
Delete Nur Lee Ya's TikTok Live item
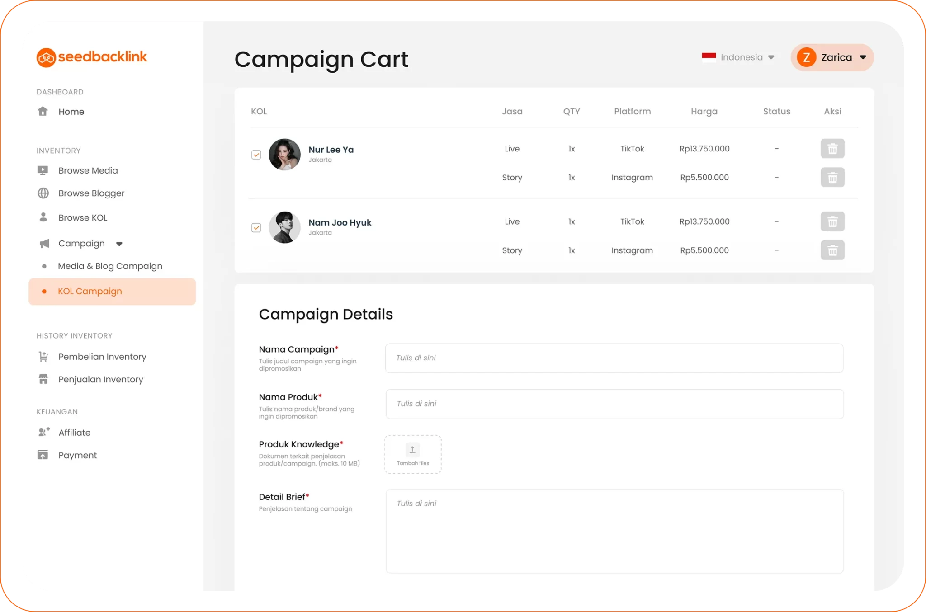pyautogui.click(x=832, y=149)
